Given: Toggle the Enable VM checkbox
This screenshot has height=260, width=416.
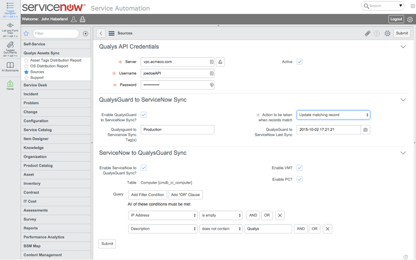Looking at the screenshot, I should [300, 168].
